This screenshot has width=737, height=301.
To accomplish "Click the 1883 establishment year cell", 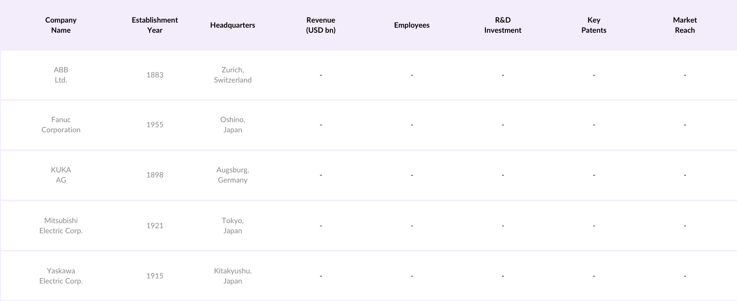I will [x=155, y=75].
